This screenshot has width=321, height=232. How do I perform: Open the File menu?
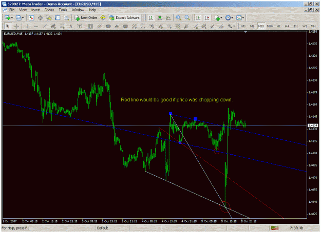tap(12, 10)
